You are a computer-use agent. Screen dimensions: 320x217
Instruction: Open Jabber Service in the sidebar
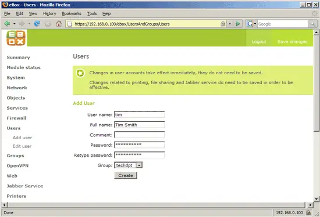(x=25, y=186)
